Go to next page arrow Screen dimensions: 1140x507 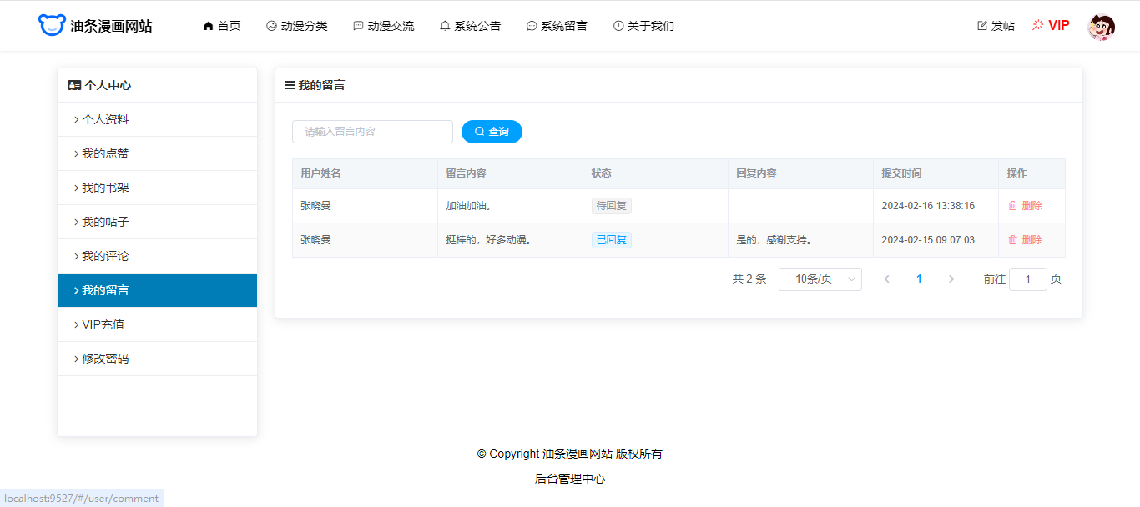coord(951,279)
